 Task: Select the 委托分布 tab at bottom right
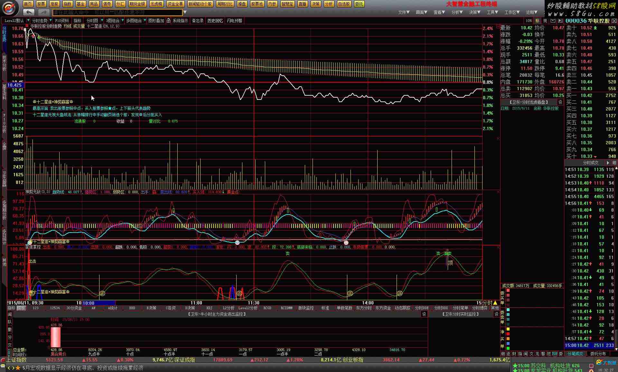click(598, 354)
